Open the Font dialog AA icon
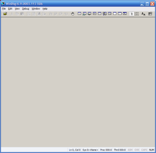Image resolution: width=156 pixels, height=153 pixels. point(143,14)
